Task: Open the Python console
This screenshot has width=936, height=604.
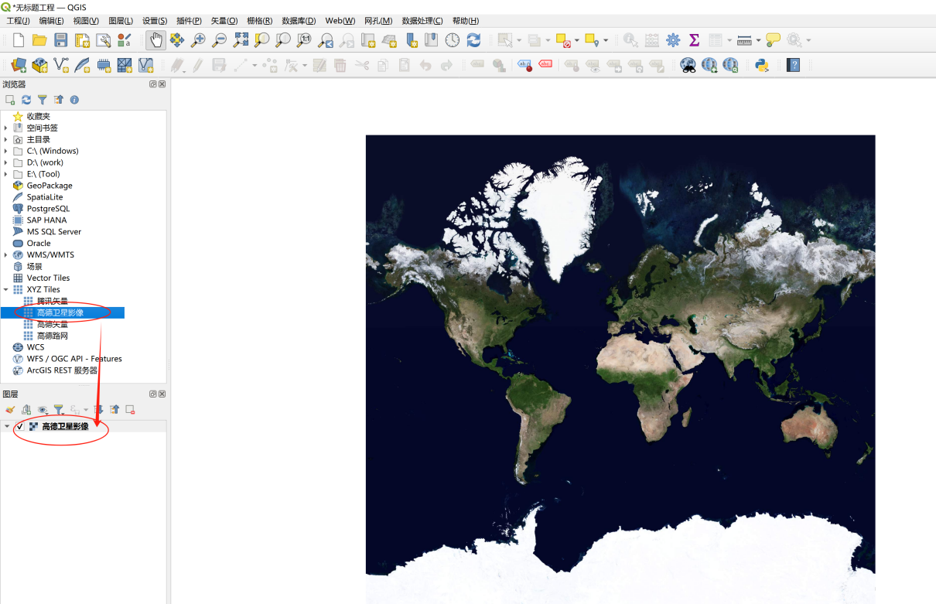Action: coord(761,65)
